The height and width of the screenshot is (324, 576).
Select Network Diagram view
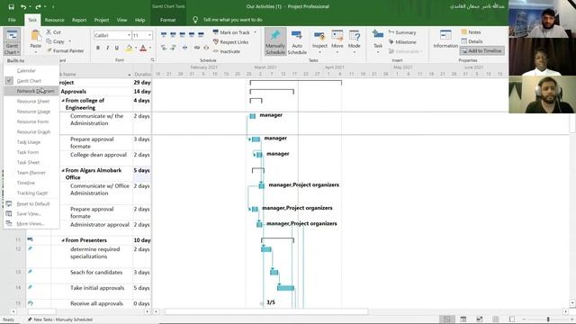[x=35, y=91]
